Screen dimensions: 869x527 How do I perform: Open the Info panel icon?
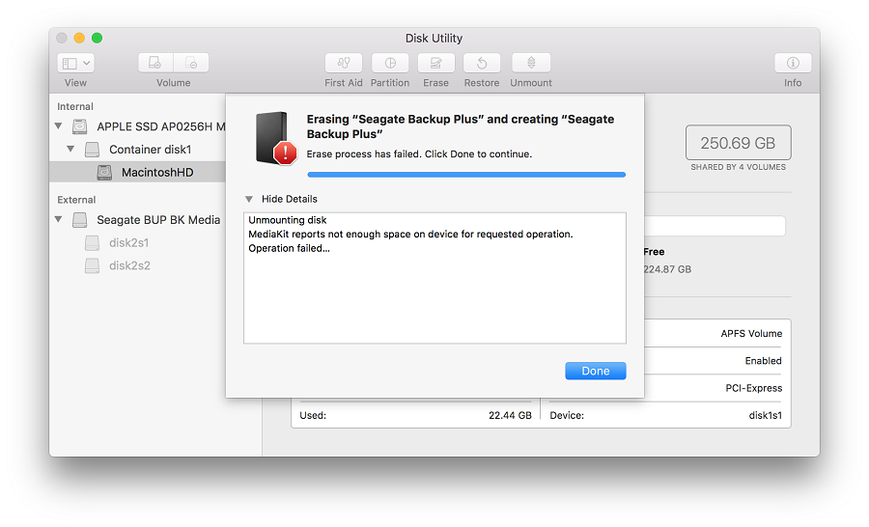pos(793,63)
